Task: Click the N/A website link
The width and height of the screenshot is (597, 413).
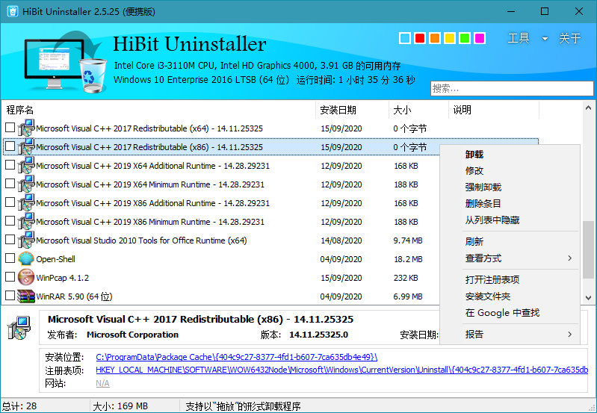Action: [x=103, y=383]
